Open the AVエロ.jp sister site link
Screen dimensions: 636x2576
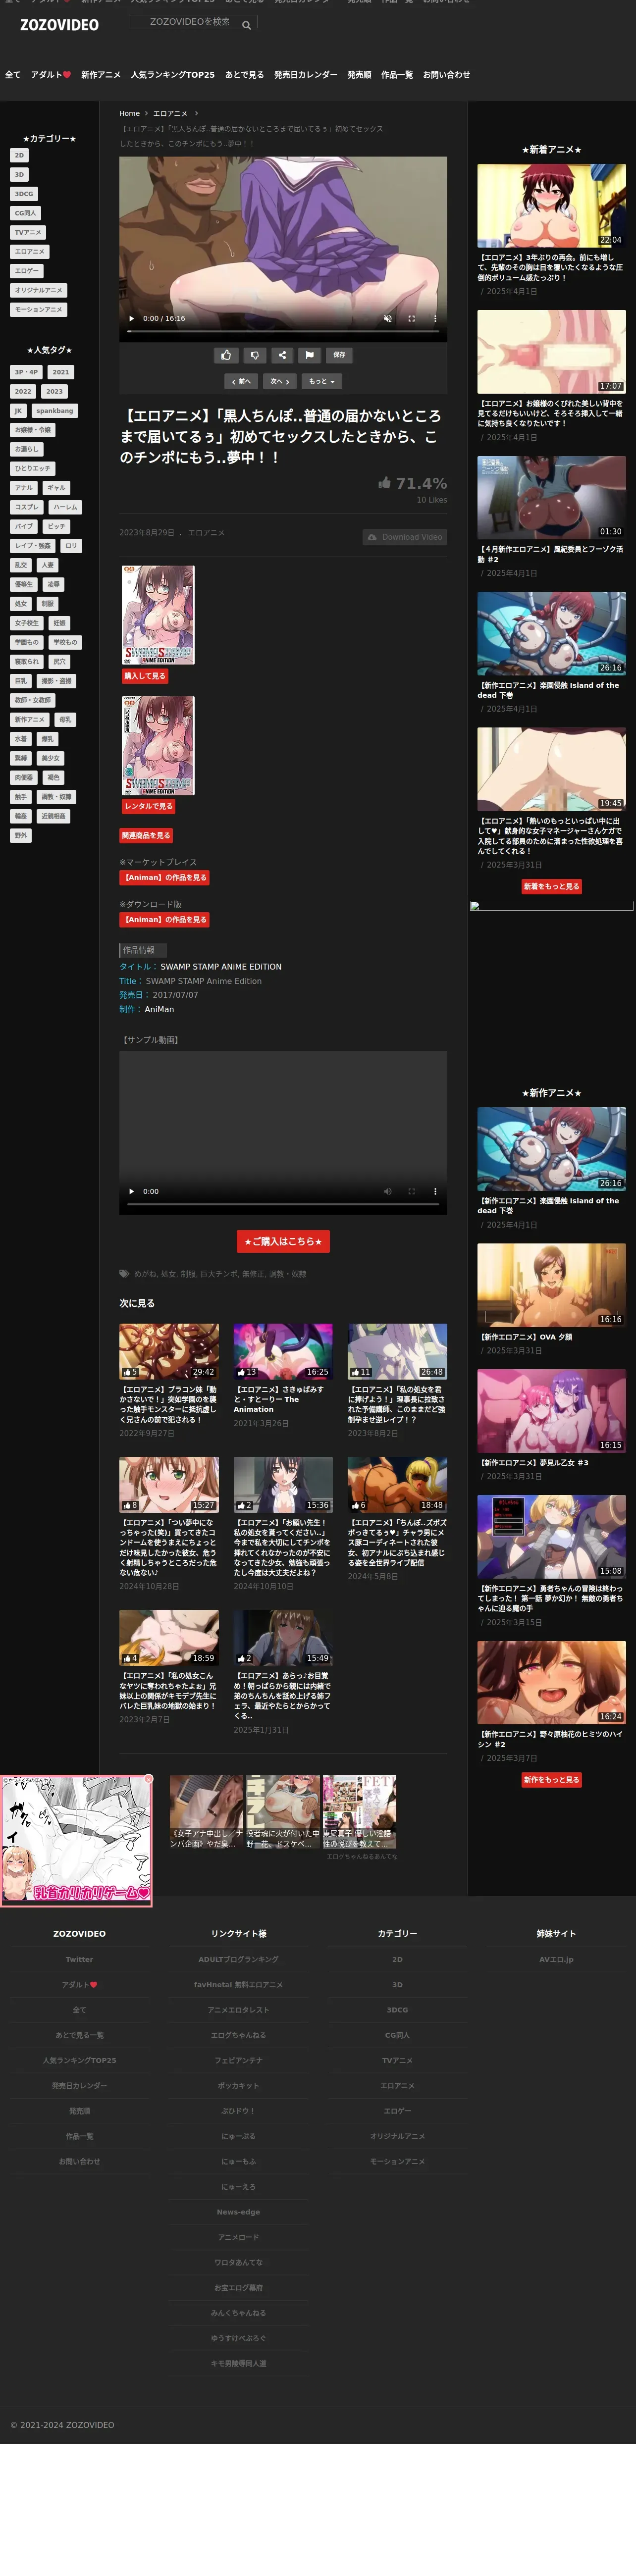click(x=556, y=1959)
